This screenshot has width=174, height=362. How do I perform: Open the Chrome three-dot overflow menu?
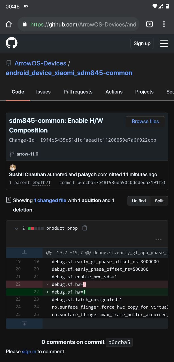[164, 24]
